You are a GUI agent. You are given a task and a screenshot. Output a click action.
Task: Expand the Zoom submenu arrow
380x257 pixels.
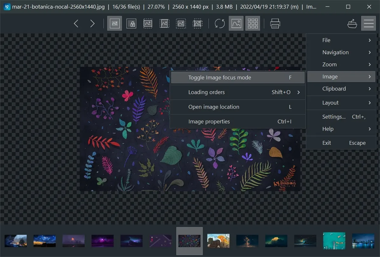click(369, 64)
